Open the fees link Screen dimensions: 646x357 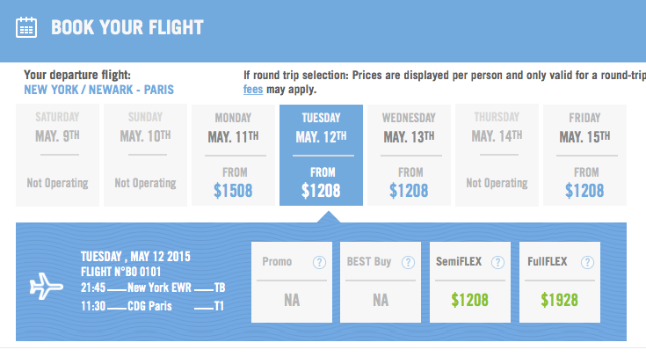pos(251,90)
